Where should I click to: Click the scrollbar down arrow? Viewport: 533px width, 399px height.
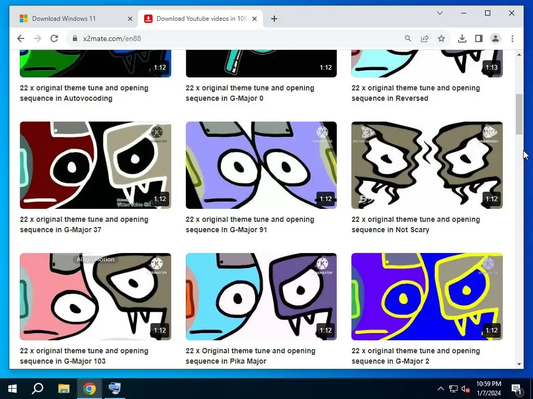click(519, 364)
